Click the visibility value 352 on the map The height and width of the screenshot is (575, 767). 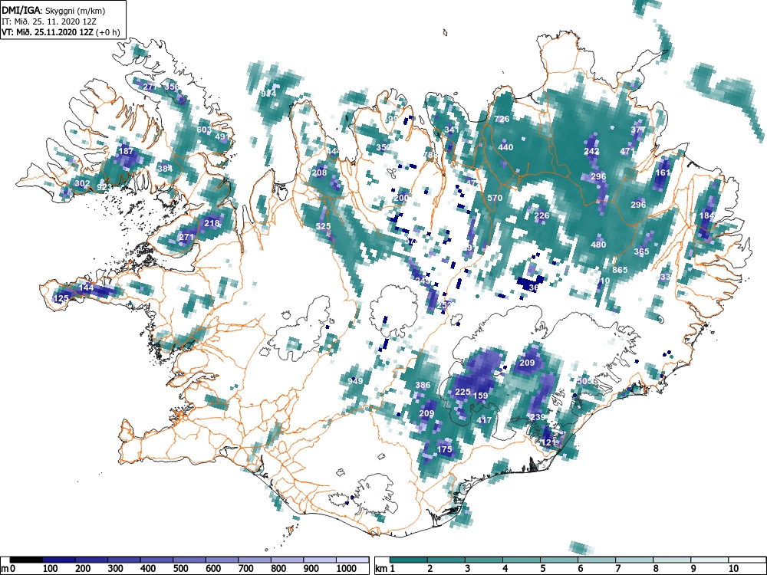(383, 147)
